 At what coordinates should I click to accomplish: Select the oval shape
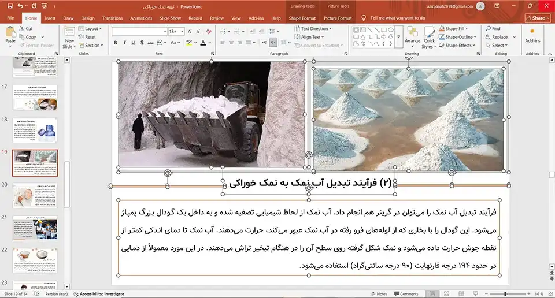coord(391,29)
